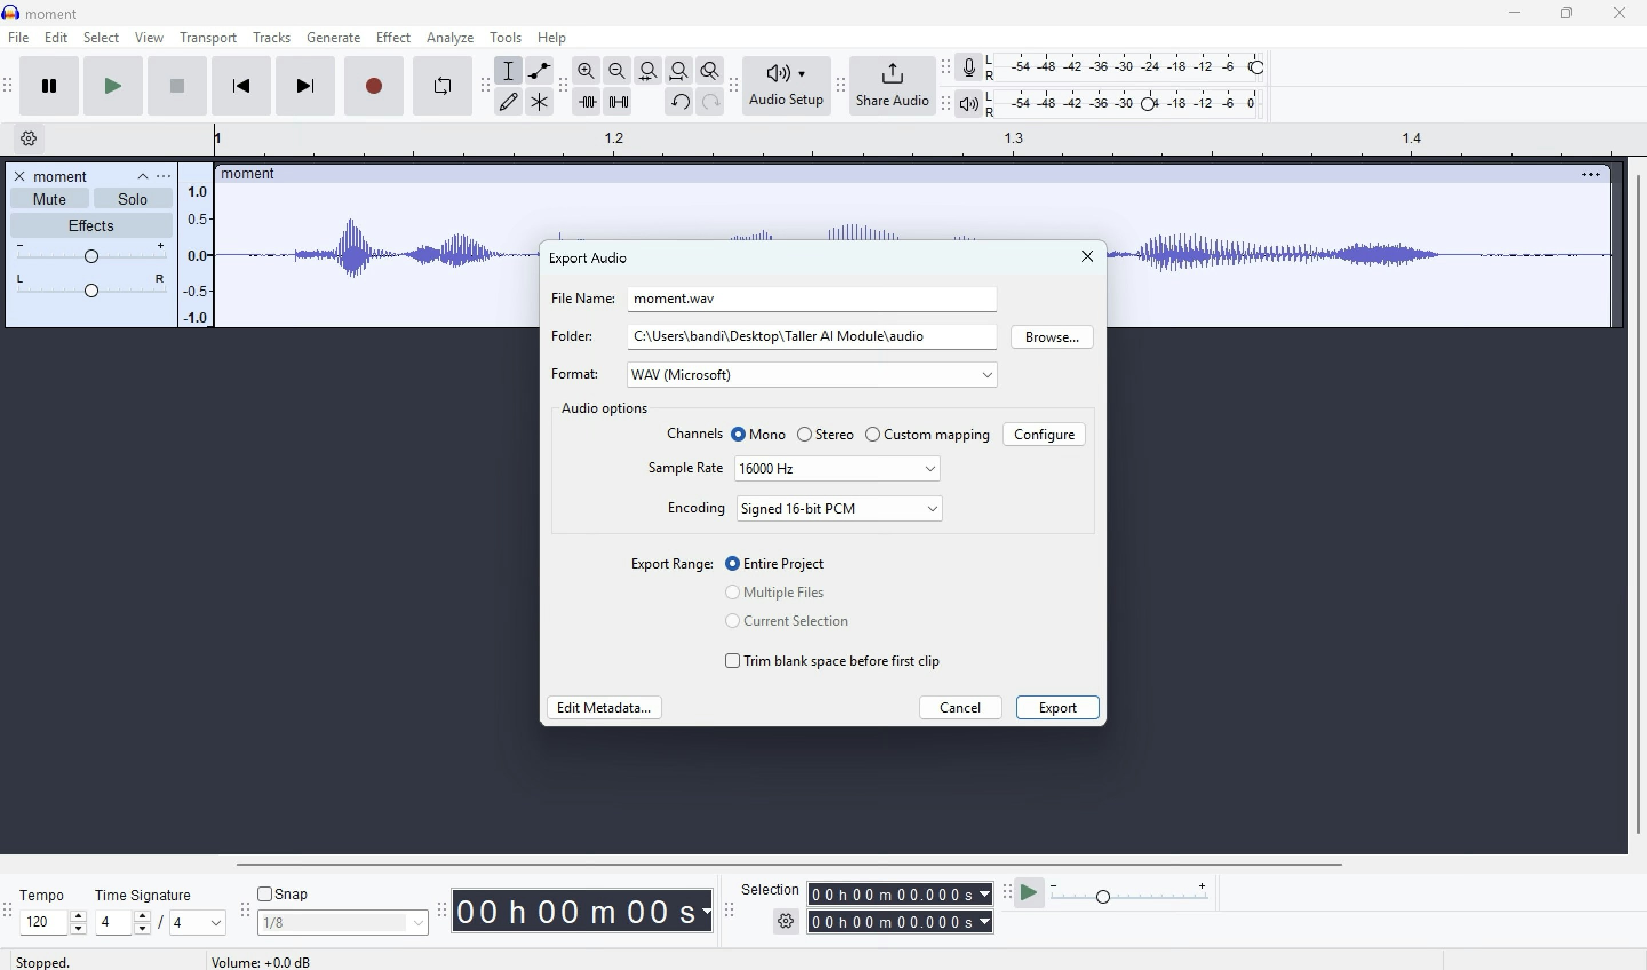
Task: Click the Export button
Action: (1057, 708)
